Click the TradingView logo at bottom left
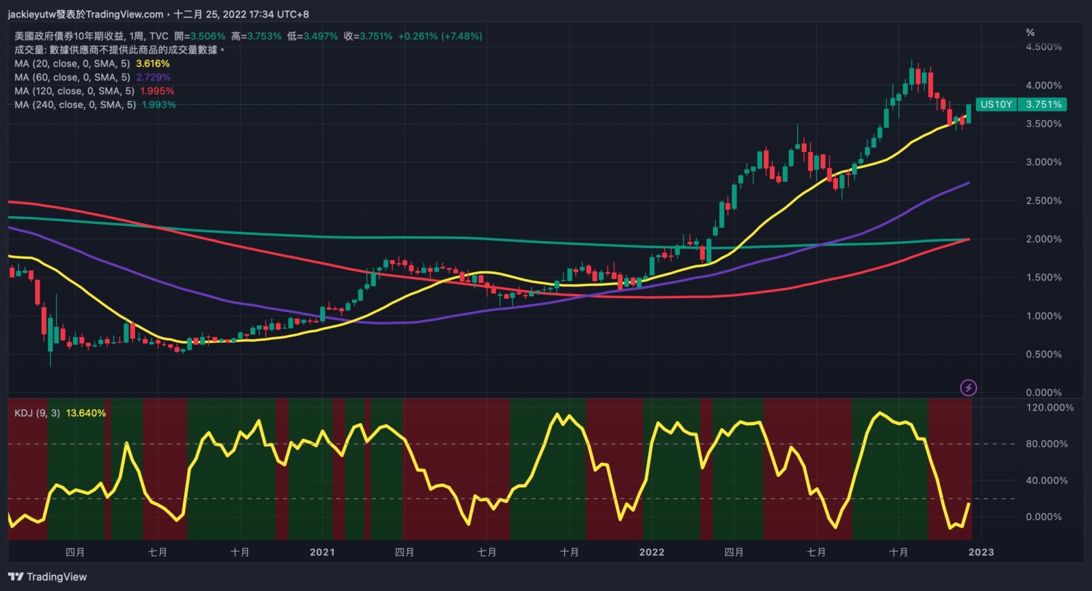Viewport: 1092px width, 591px height. (x=48, y=577)
